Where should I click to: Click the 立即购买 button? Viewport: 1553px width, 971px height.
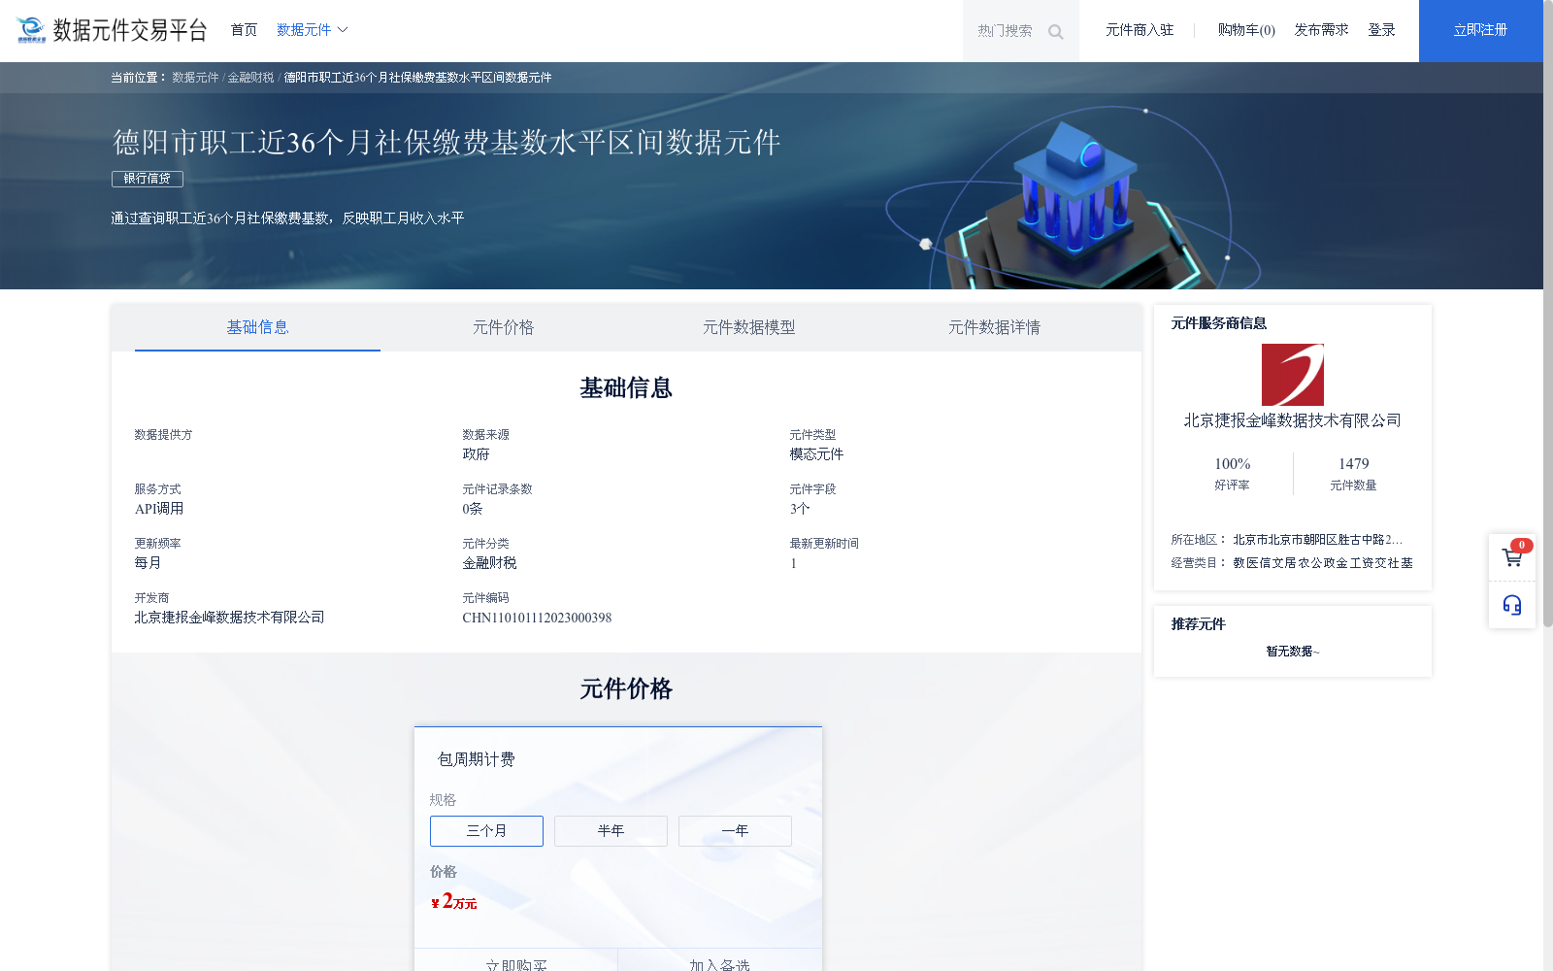tap(516, 961)
